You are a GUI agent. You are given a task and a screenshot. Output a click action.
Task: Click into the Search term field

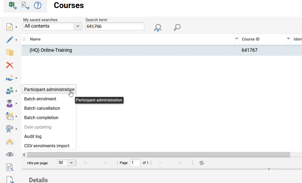coord(115,26)
